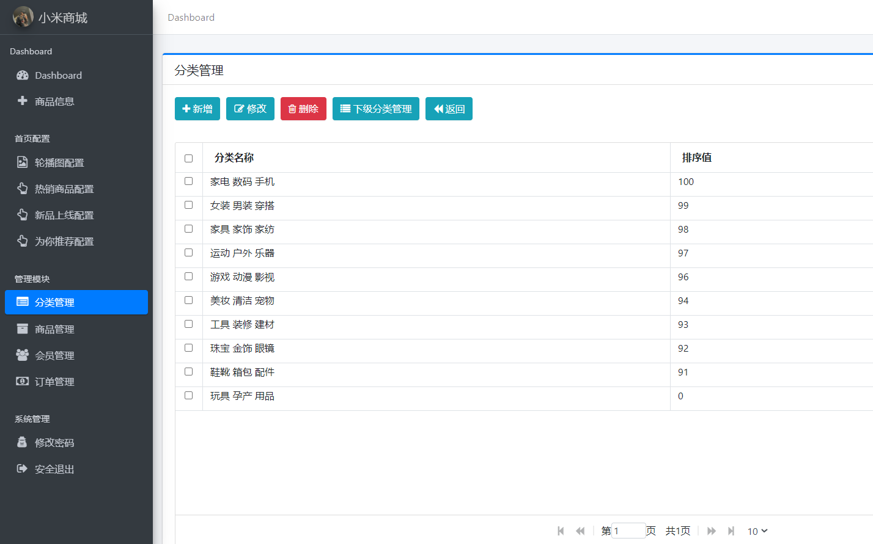Viewport: 873px width, 544px height.
Task: Click the 小米商城 avatar logo
Action: 23,17
